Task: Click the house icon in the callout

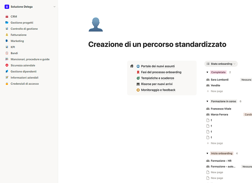Action: point(132,66)
